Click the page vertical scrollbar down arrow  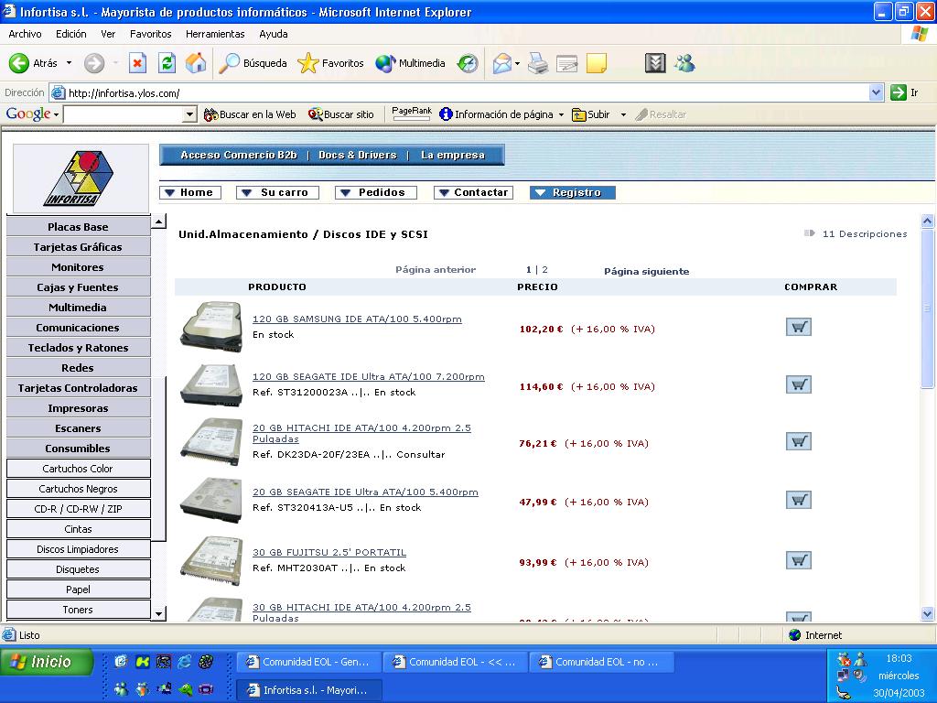tap(928, 613)
